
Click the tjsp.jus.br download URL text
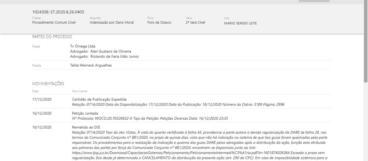[x=181, y=153]
